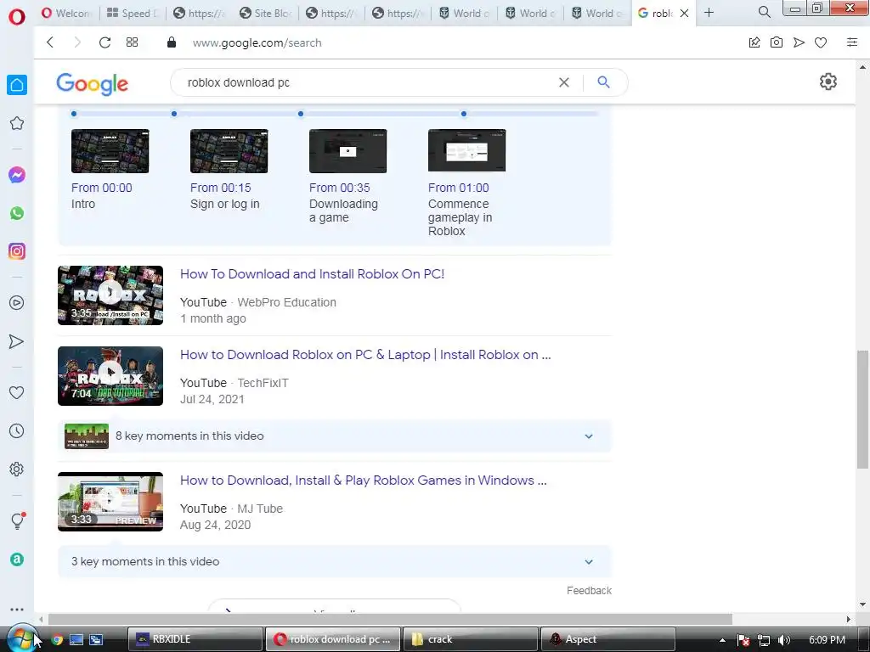Open a new tab with plus button
This screenshot has width=870, height=652.
pyautogui.click(x=709, y=12)
